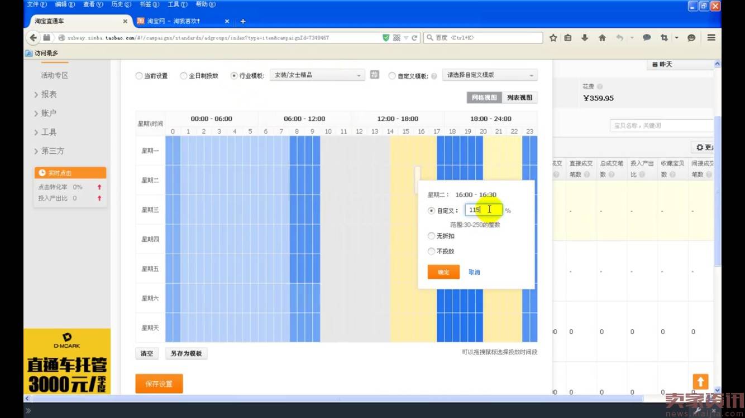Open the 工具 menu in menu bar
Image resolution: width=745 pixels, height=418 pixels.
[177, 4]
